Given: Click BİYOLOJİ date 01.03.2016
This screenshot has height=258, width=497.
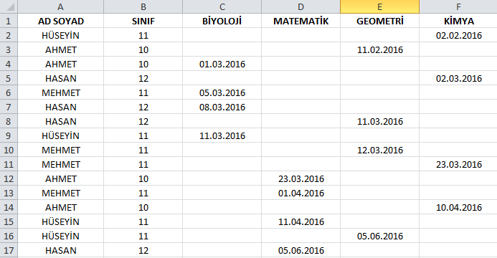Looking at the screenshot, I should pyautogui.click(x=222, y=64).
